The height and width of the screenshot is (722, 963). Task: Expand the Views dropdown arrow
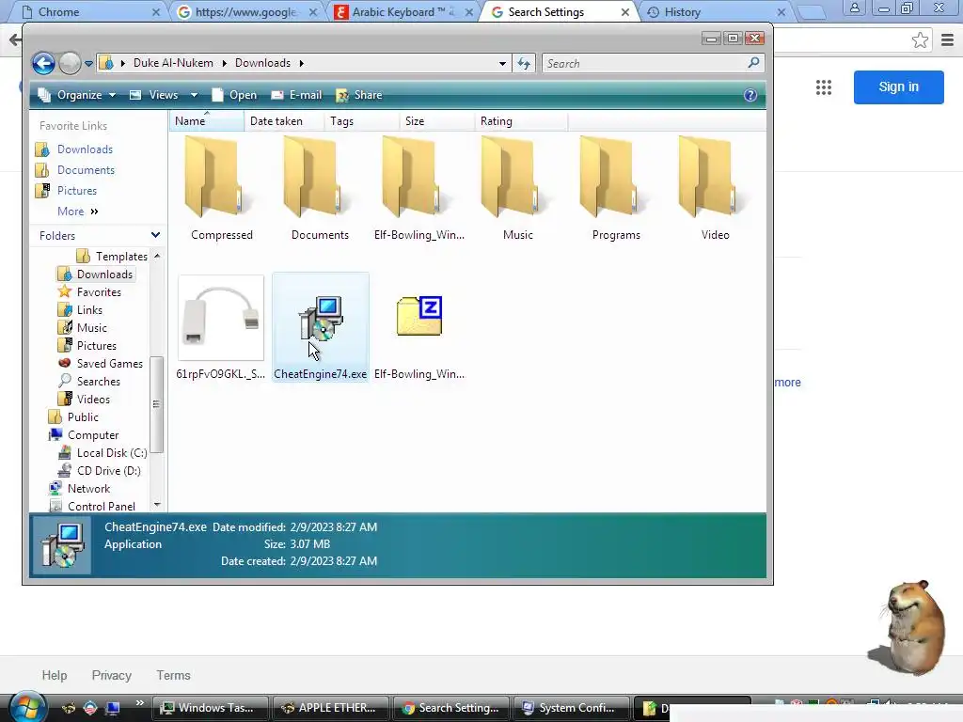[194, 95]
